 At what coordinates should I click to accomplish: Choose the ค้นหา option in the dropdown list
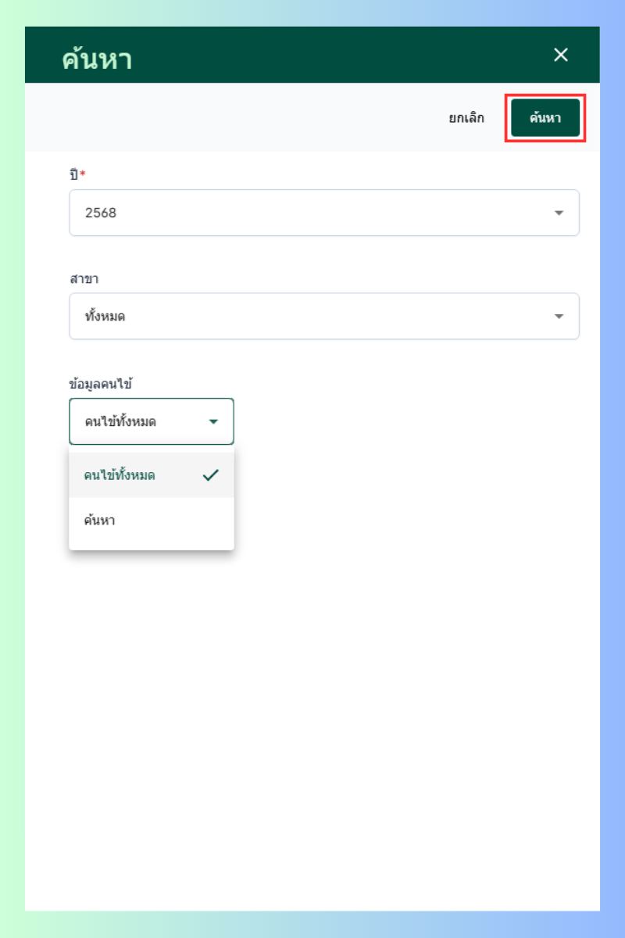click(100, 520)
